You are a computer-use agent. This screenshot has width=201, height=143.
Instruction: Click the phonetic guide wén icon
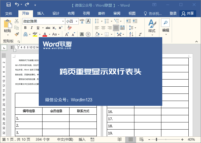82,21
